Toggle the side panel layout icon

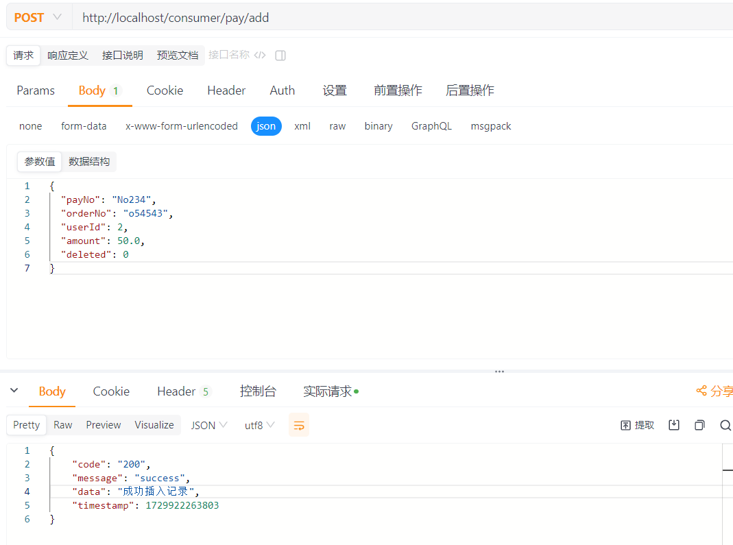[280, 56]
